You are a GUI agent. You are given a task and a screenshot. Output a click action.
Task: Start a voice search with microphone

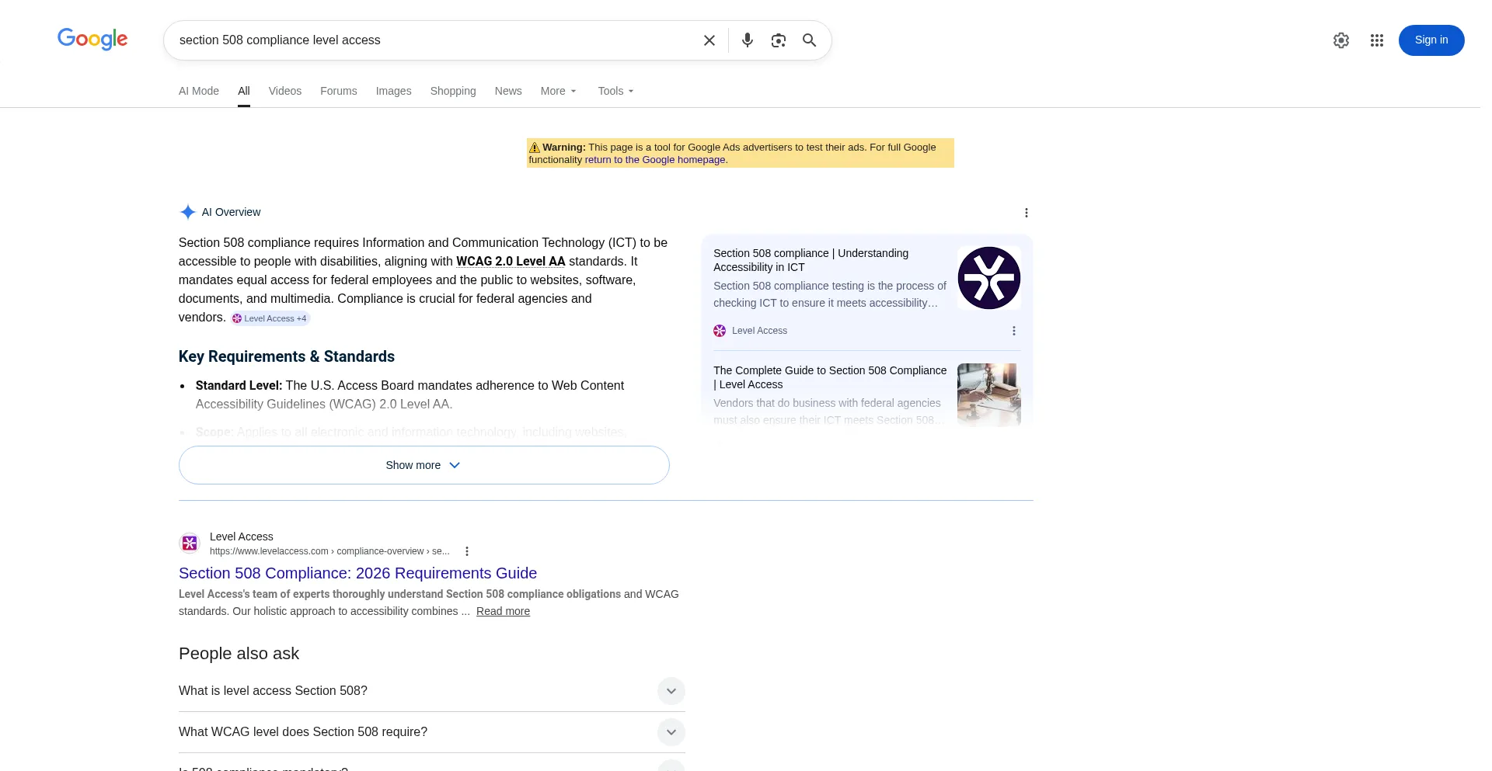click(748, 40)
